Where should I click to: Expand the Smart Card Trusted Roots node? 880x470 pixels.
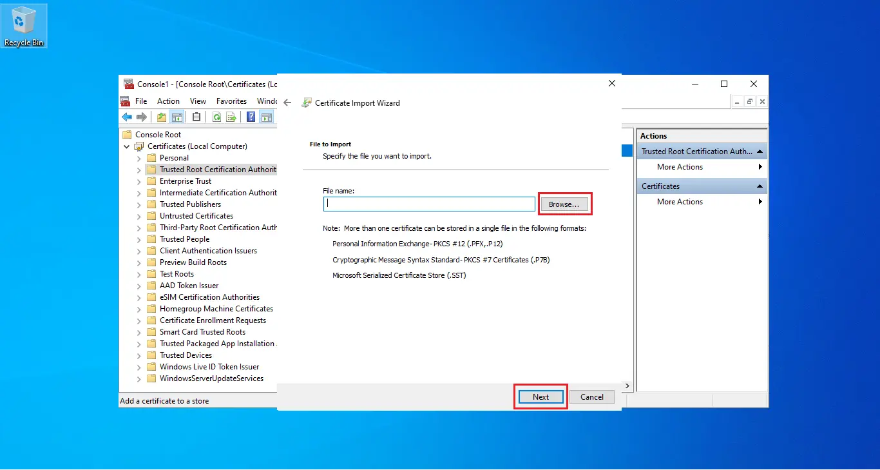coord(139,332)
